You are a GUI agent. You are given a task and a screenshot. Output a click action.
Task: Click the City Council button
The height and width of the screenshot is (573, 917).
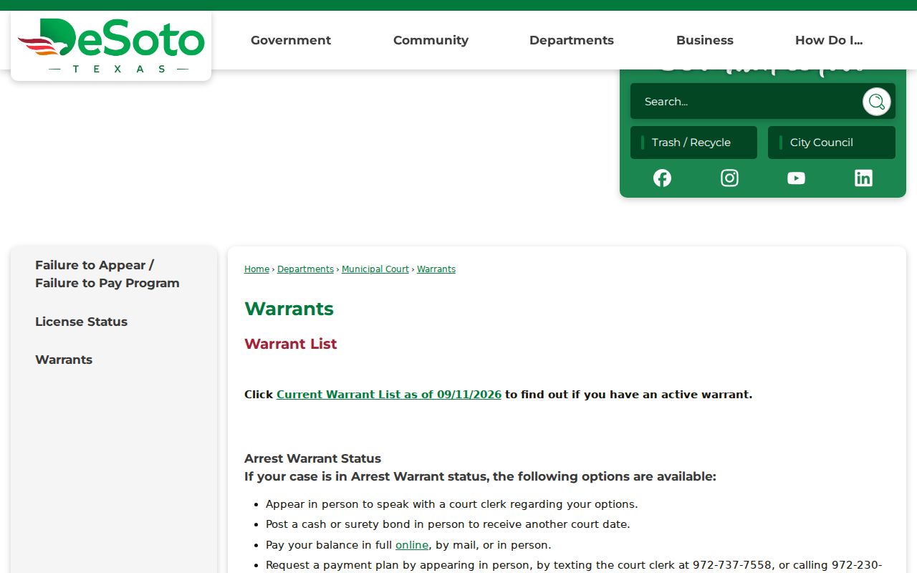(832, 143)
